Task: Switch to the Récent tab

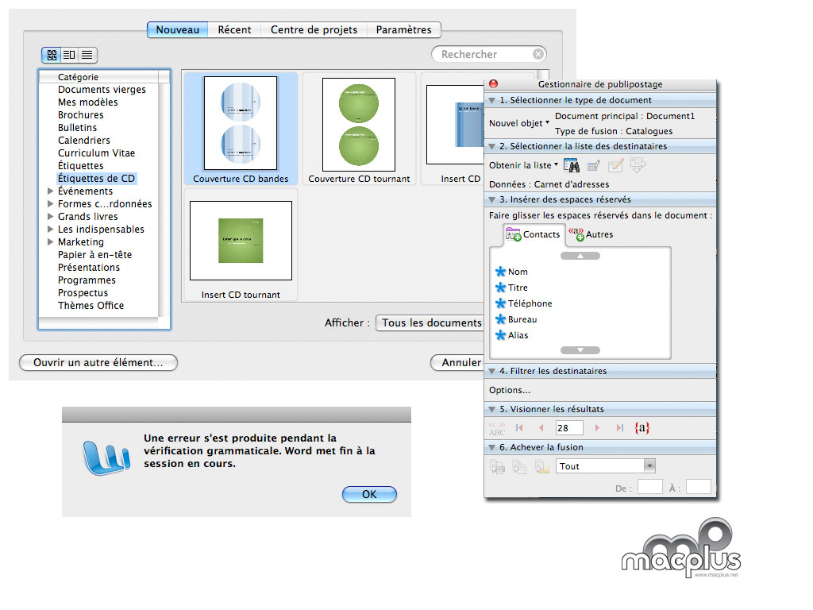Action: pyautogui.click(x=234, y=29)
